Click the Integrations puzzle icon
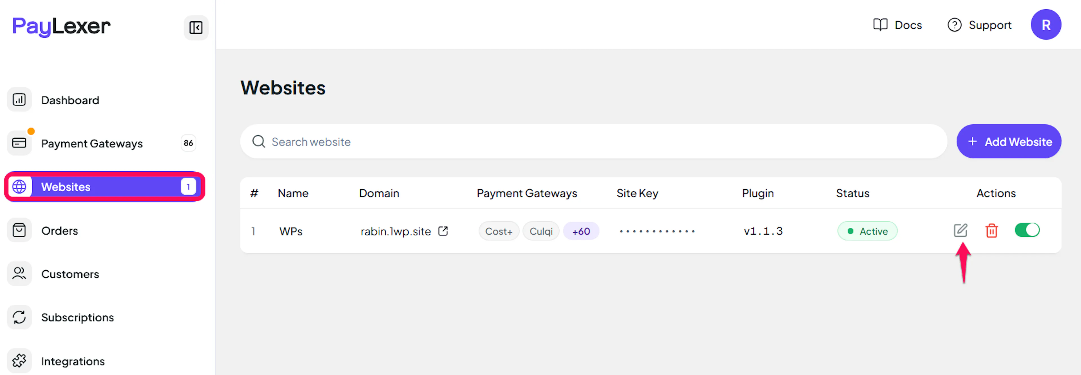The height and width of the screenshot is (375, 1081). 19,361
